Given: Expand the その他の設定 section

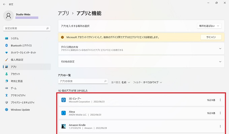Looking at the screenshot, I should [x=141, y=61].
